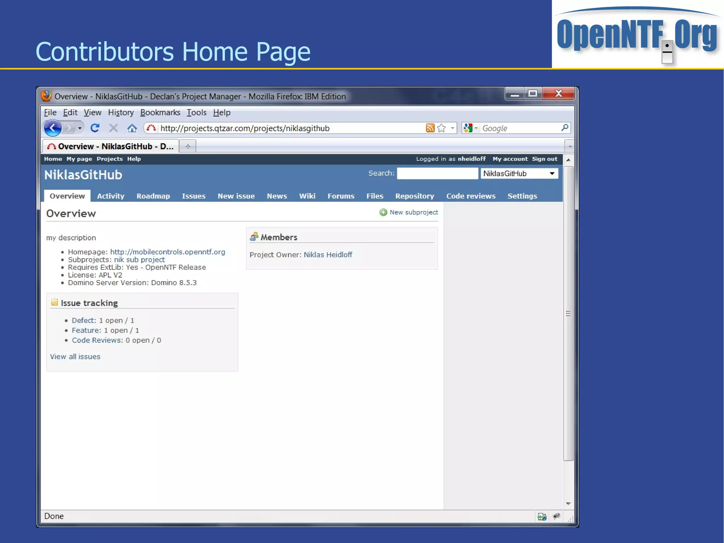Click the URL address field
Viewport: 724px width, 543px height.
click(292, 128)
